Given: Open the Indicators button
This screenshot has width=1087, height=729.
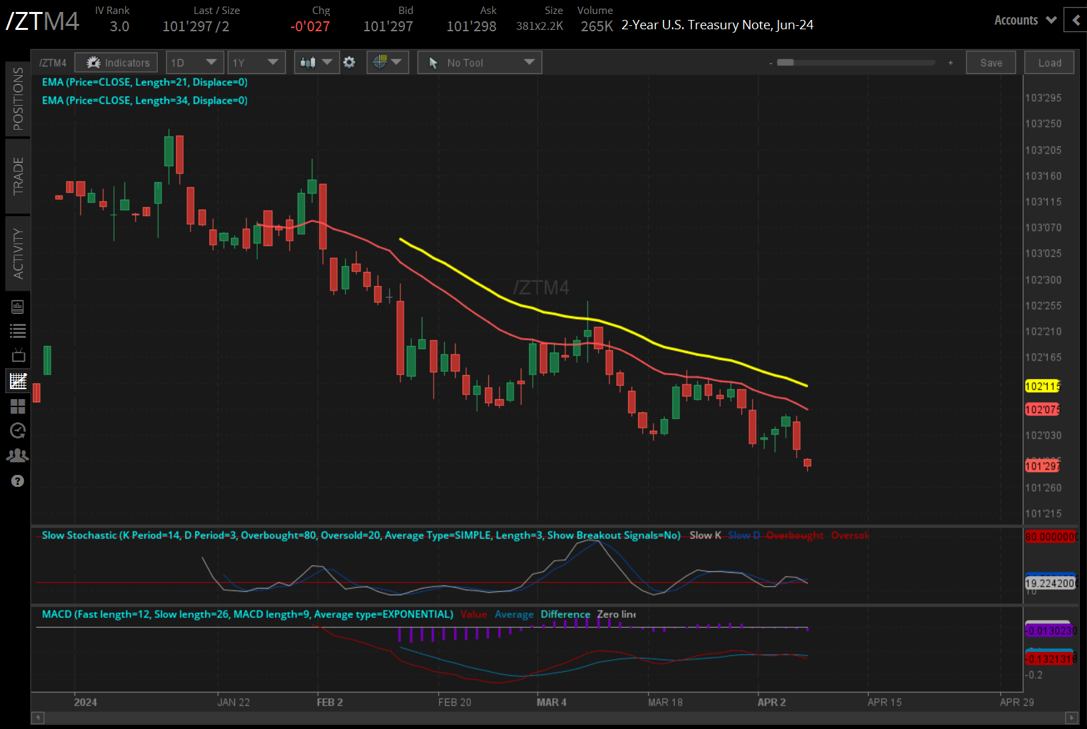Looking at the screenshot, I should click(x=117, y=63).
